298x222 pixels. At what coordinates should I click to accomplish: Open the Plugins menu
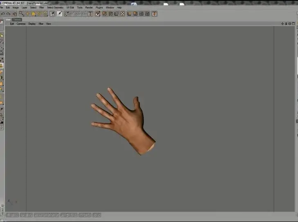99,8
